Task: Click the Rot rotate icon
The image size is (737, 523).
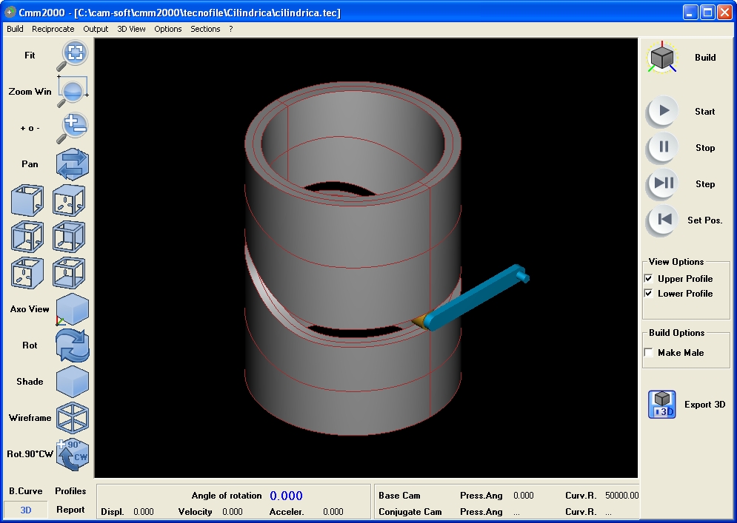Action: point(73,345)
